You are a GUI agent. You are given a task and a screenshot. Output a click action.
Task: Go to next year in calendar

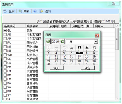pyautogui.click(x=62, y=41)
